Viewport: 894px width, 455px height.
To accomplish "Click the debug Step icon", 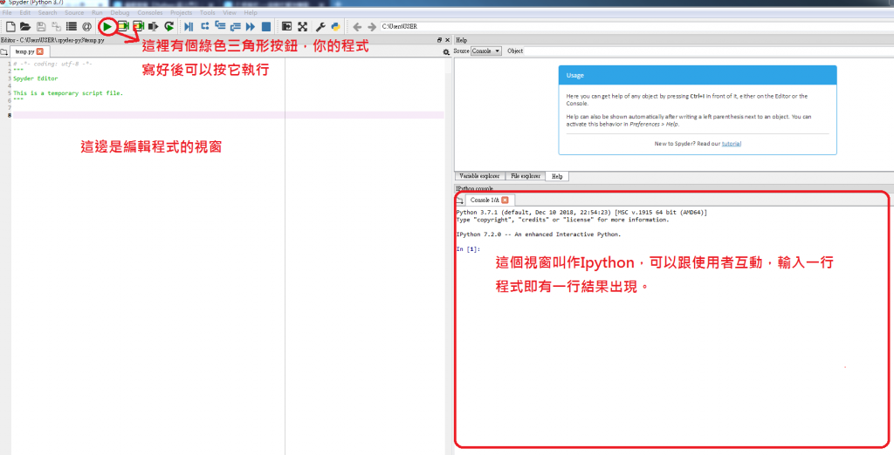I will coord(205,26).
